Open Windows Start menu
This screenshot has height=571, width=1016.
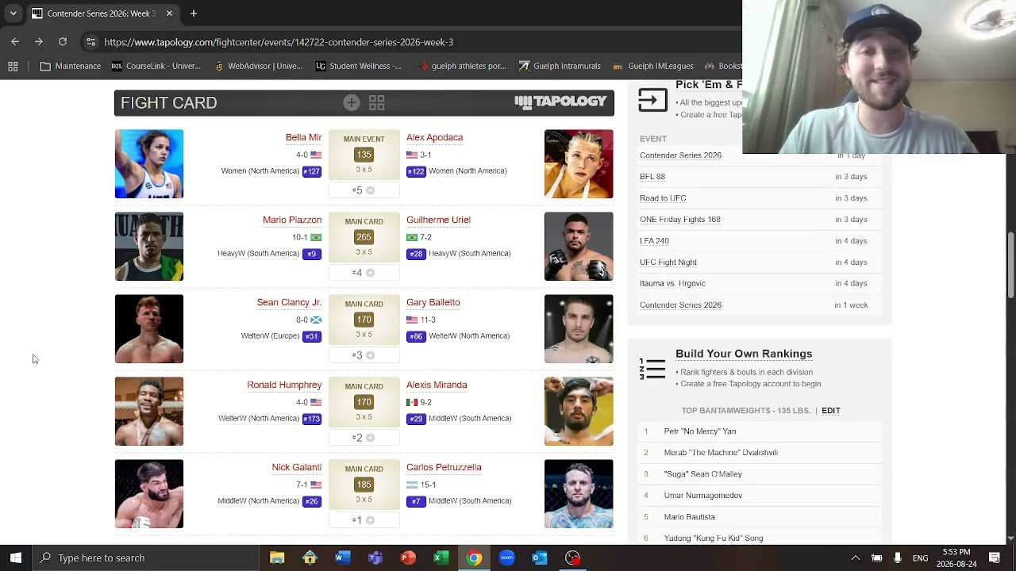[16, 558]
